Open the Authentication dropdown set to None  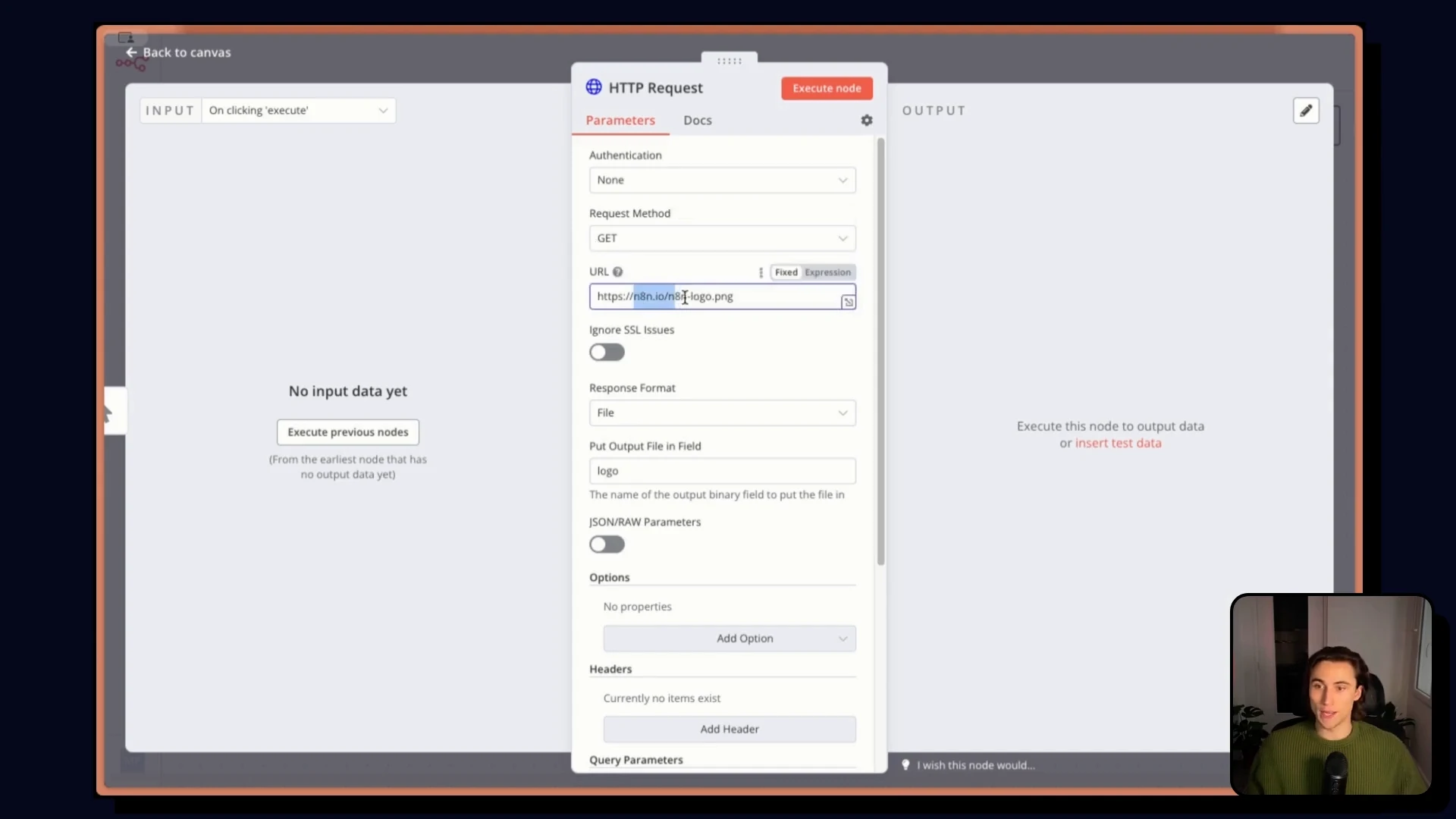(723, 180)
